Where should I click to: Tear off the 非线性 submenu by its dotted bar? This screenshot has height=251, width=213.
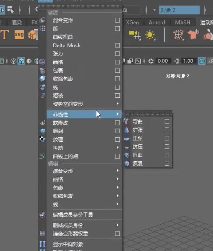pyautogui.click(x=148, y=113)
